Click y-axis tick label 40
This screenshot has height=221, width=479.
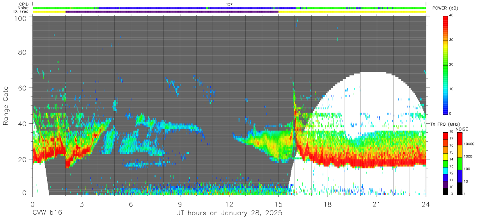pyautogui.click(x=22, y=124)
